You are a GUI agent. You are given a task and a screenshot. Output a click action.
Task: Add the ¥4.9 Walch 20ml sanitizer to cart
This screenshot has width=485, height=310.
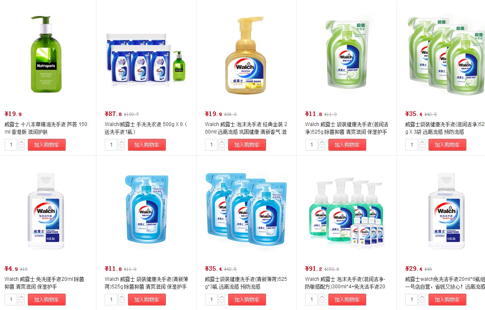pos(47,300)
